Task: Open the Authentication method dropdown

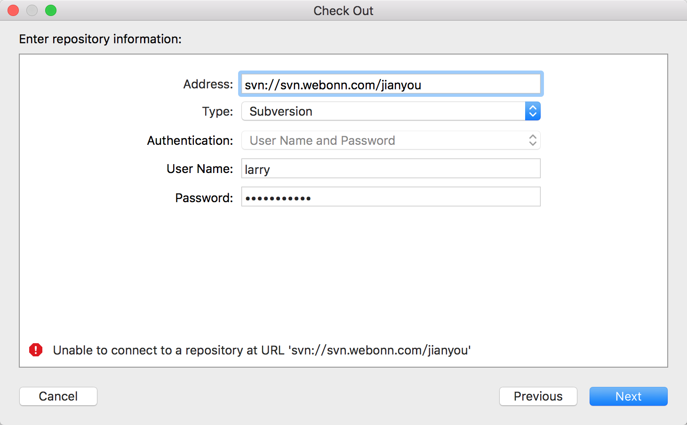Action: pyautogui.click(x=391, y=141)
